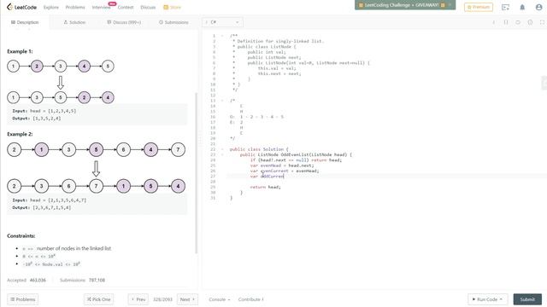The height and width of the screenshot is (307, 547).
Task: Open the Discuss navigation item
Action: click(148, 8)
